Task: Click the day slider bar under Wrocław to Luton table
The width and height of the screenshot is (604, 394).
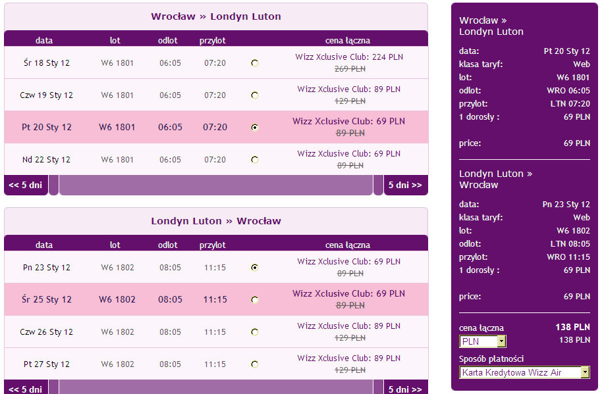Action: [216, 185]
